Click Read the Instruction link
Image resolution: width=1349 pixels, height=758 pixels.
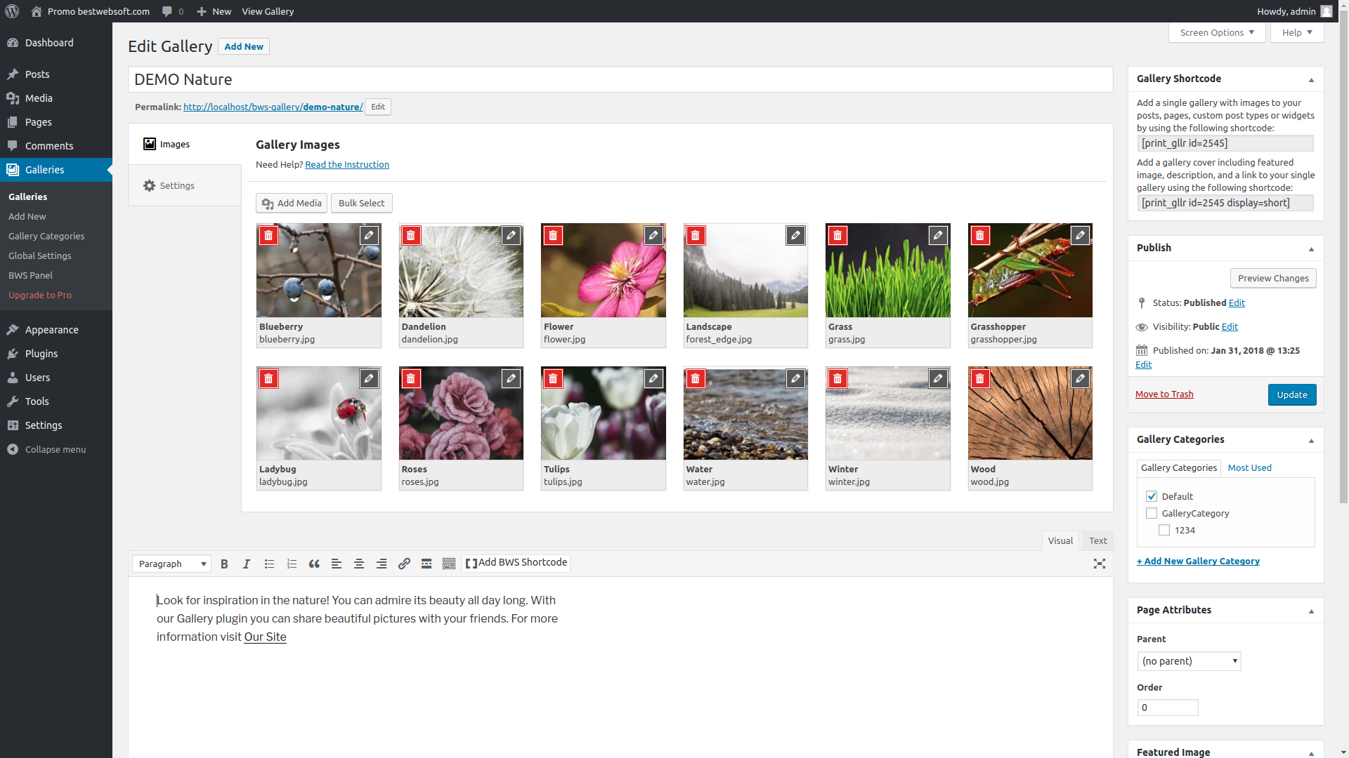click(x=346, y=164)
